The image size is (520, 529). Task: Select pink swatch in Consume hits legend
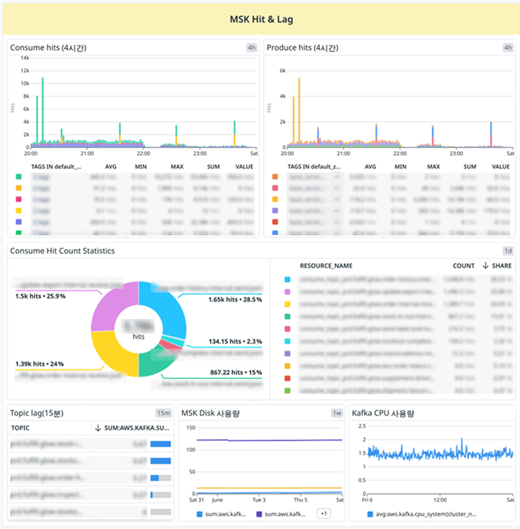tap(19, 199)
